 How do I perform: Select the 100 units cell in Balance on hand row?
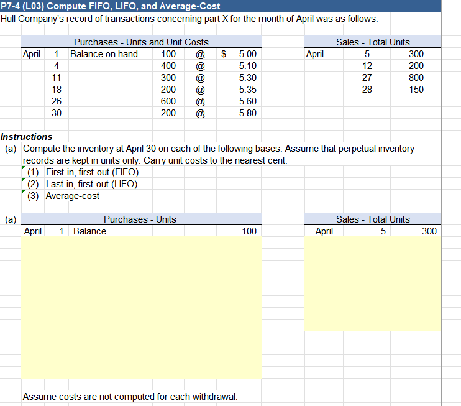(x=168, y=54)
